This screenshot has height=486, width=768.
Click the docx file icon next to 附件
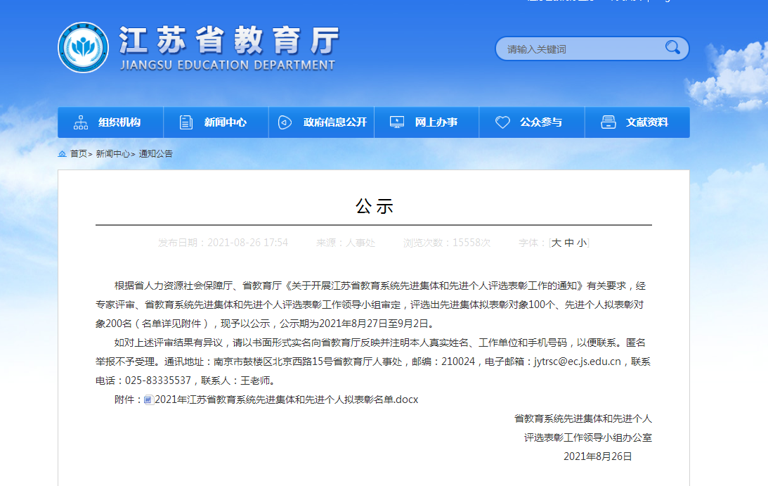(148, 400)
